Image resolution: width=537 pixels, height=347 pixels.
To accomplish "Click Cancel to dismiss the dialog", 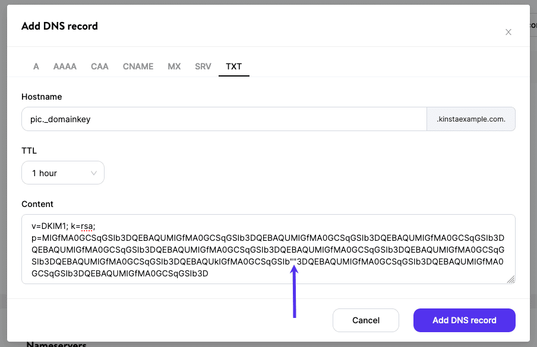I will coord(366,320).
